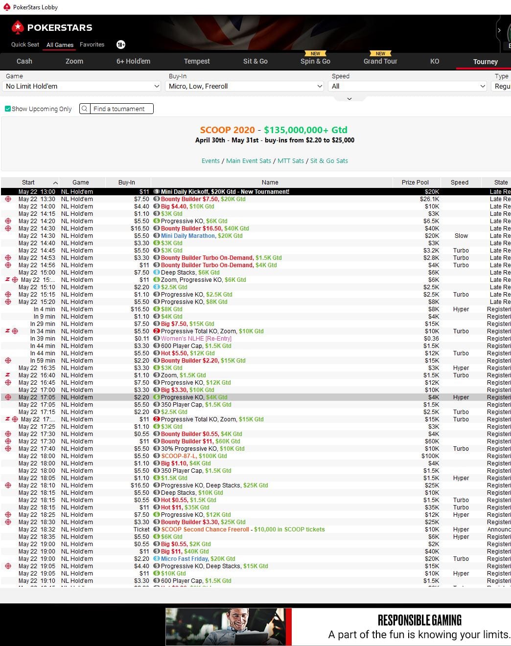Click the 9-seat badge on the Mini Daily Kickoff row
Screen dimensions: 511x646
point(157,192)
